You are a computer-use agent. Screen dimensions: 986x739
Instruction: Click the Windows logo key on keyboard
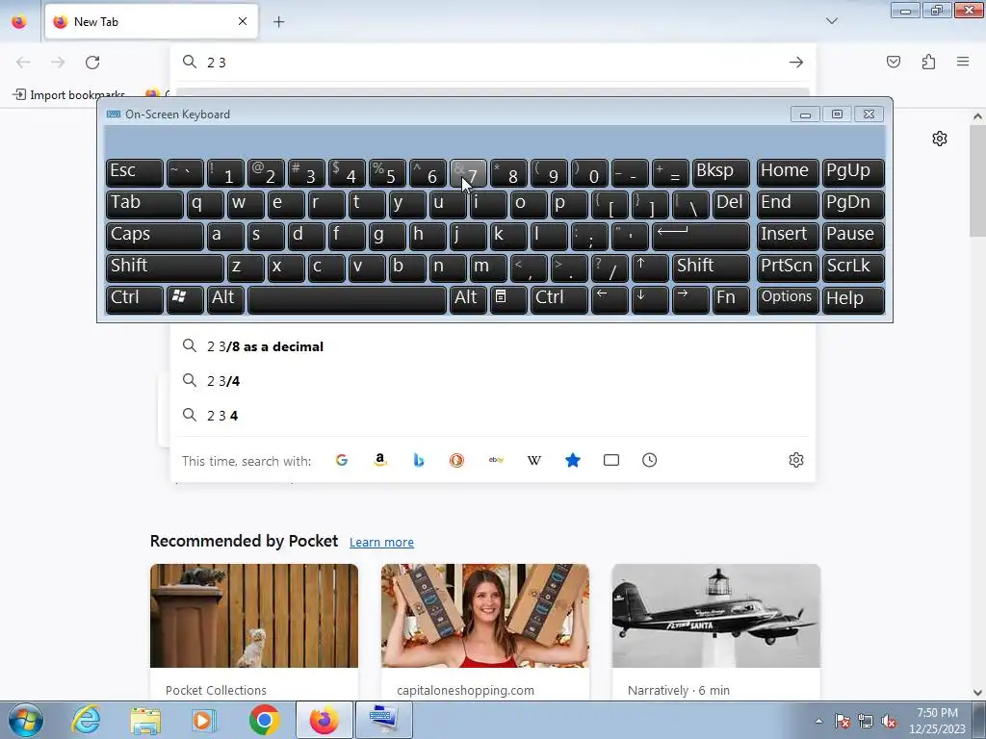click(184, 298)
